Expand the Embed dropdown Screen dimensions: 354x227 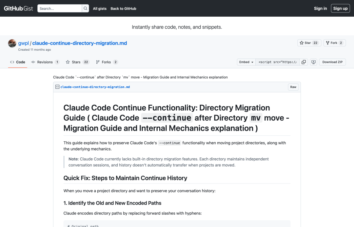[246, 62]
